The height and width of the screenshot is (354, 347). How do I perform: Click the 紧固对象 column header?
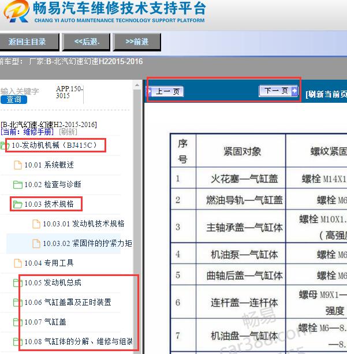[x=241, y=151]
